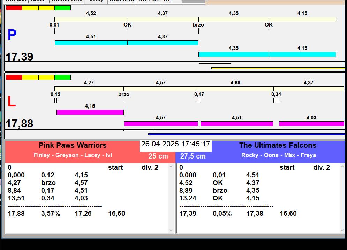347x250 pixels.
Task: Click the cream 4,27 segment in lane L
Action: click(x=89, y=89)
